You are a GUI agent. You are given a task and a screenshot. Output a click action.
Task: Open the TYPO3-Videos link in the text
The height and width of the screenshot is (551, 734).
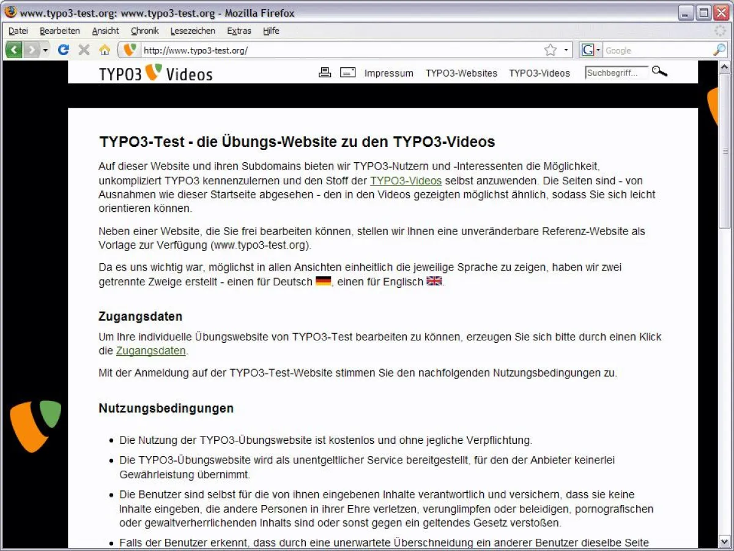(406, 181)
